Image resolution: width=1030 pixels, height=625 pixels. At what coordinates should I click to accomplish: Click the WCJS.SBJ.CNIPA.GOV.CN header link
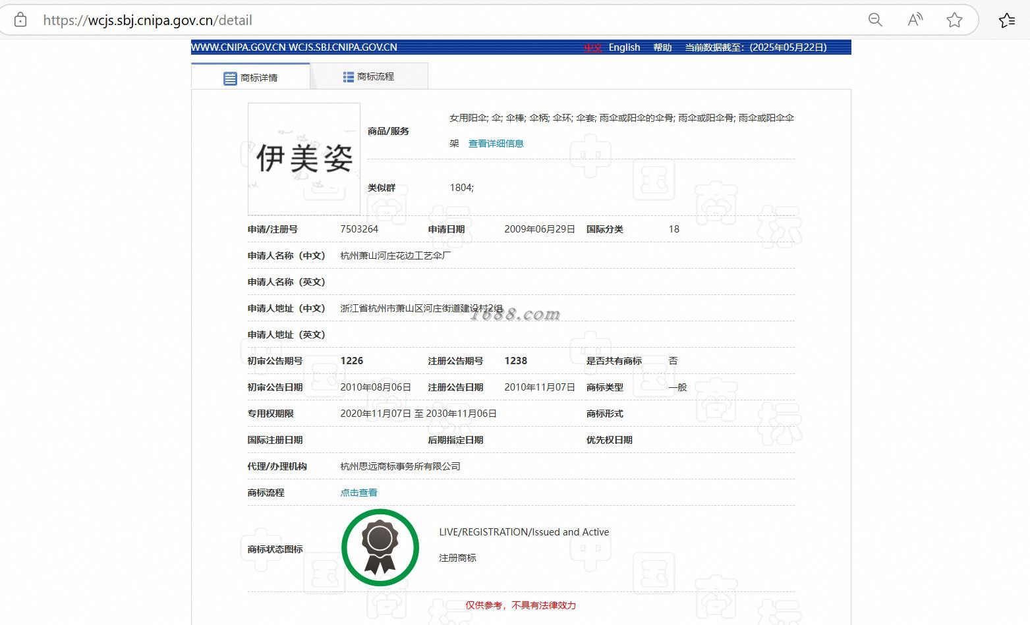tap(343, 47)
